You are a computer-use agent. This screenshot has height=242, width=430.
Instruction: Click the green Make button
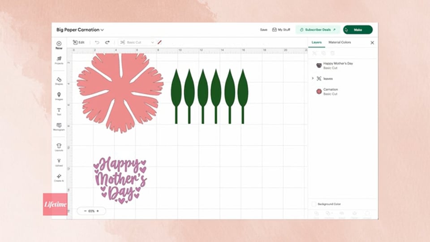tap(358, 30)
